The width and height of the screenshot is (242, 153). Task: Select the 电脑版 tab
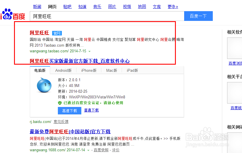[x=40, y=70]
